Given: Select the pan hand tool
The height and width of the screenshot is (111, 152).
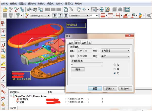Looking at the screenshot, I should point(79,9).
